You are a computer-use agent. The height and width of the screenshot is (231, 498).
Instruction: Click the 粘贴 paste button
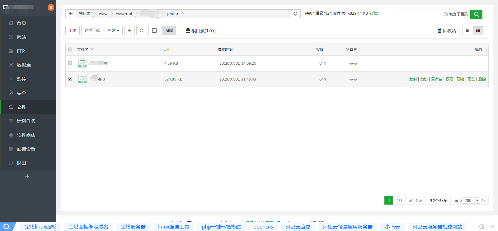(x=169, y=30)
